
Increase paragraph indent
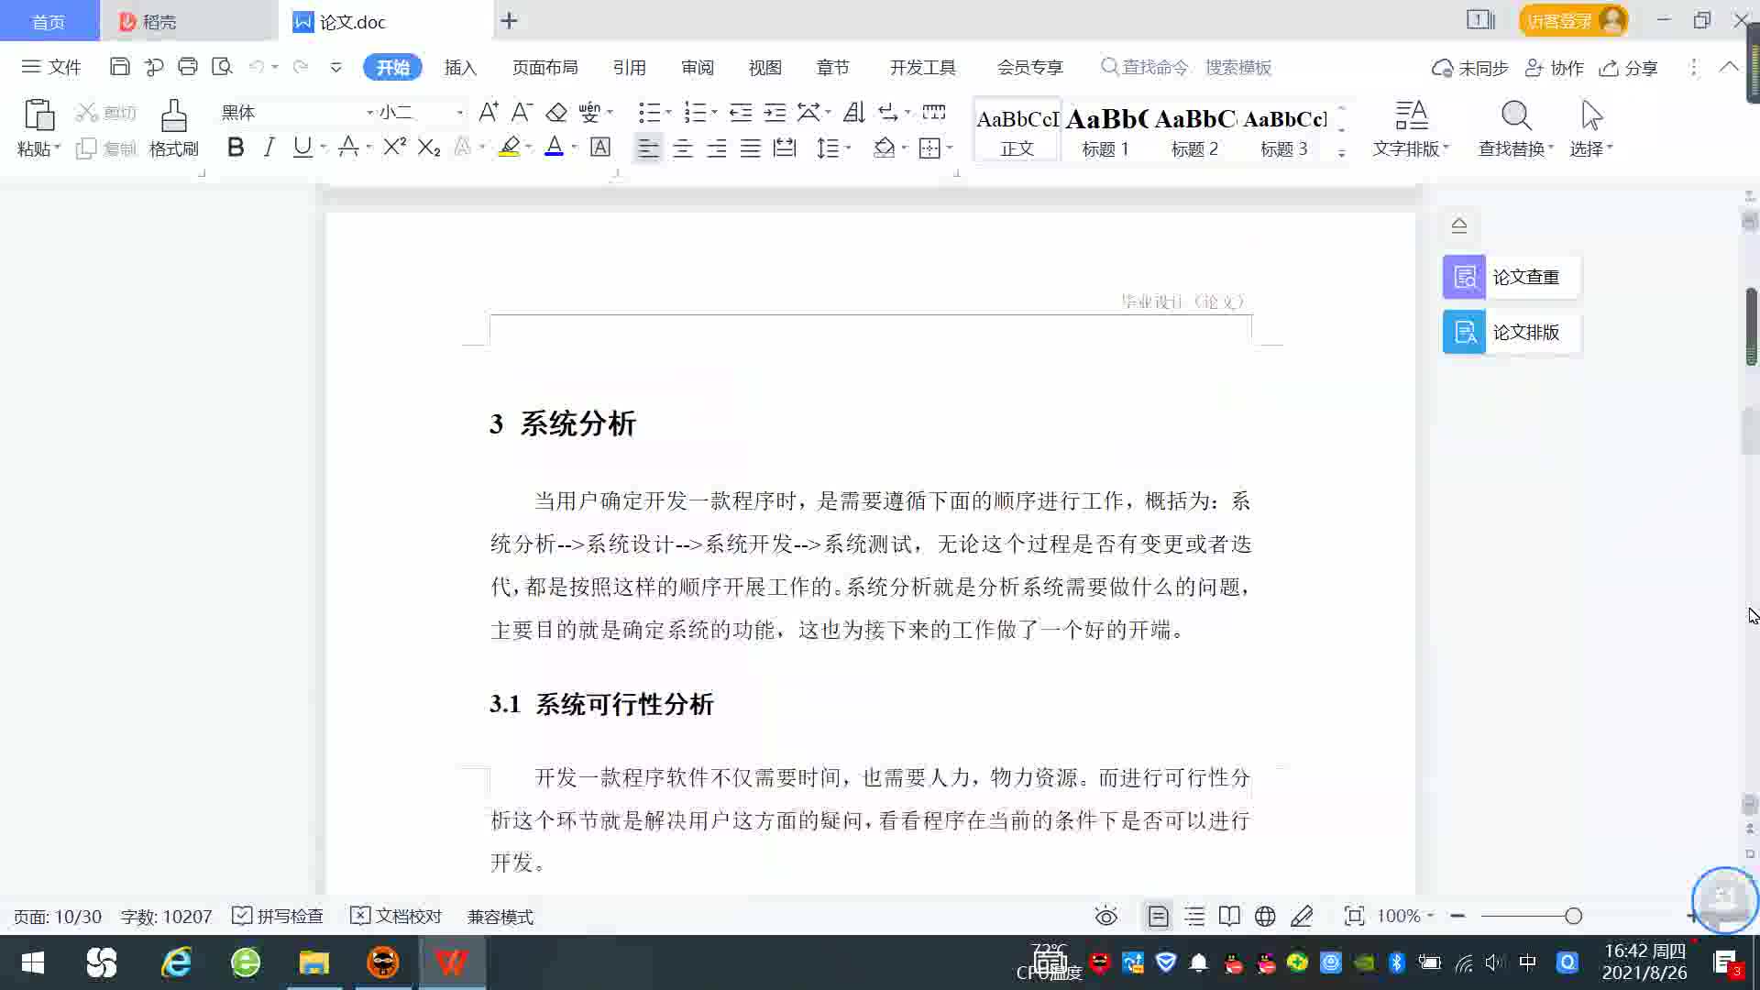775,112
